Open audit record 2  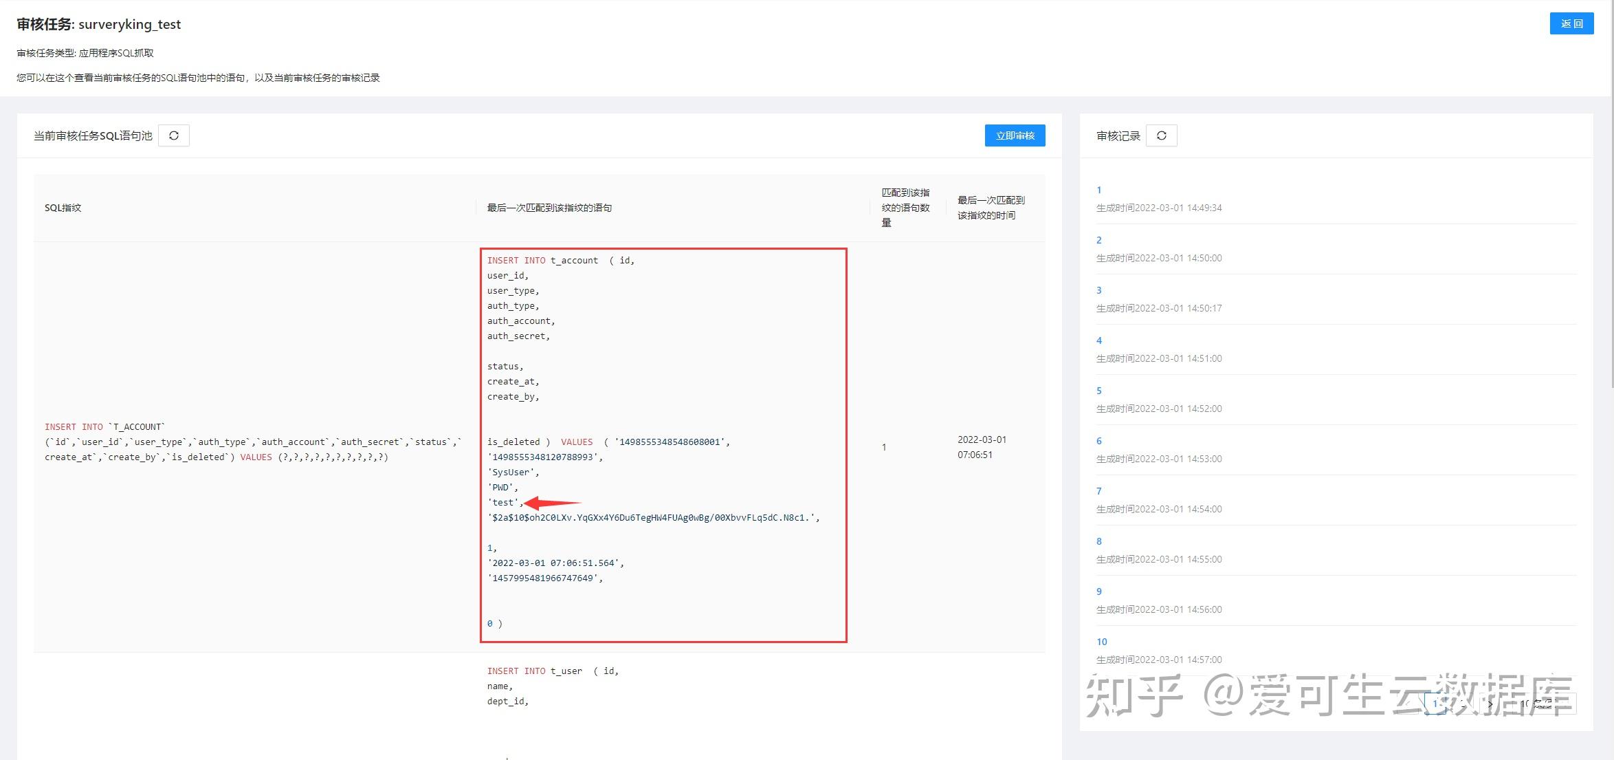click(x=1099, y=239)
